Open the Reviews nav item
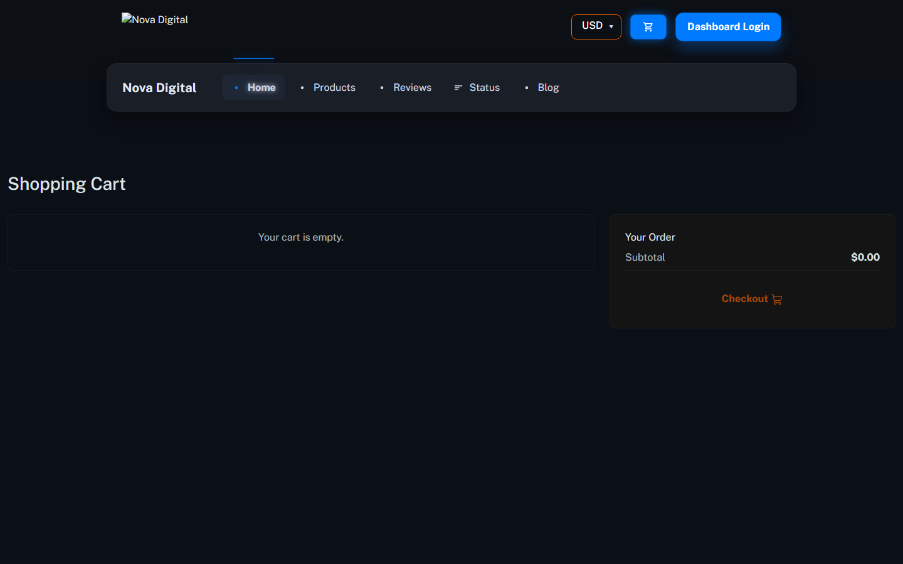 (x=405, y=88)
